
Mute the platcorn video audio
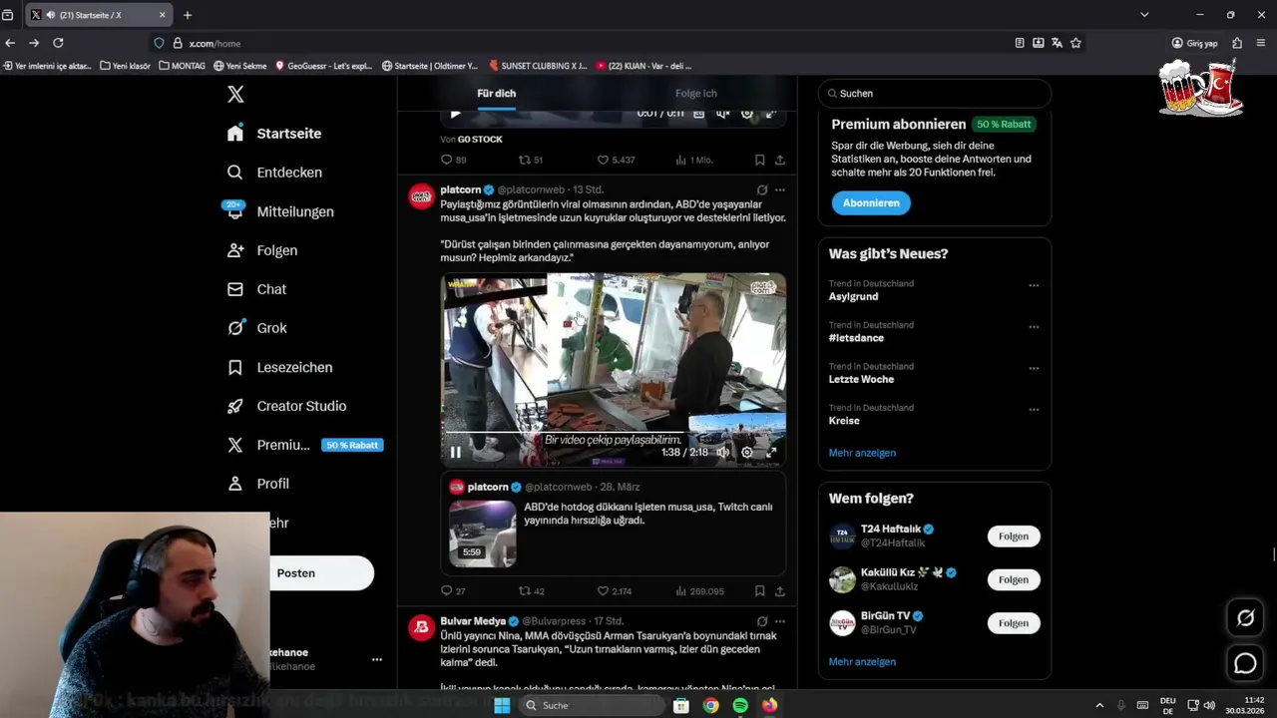point(723,453)
